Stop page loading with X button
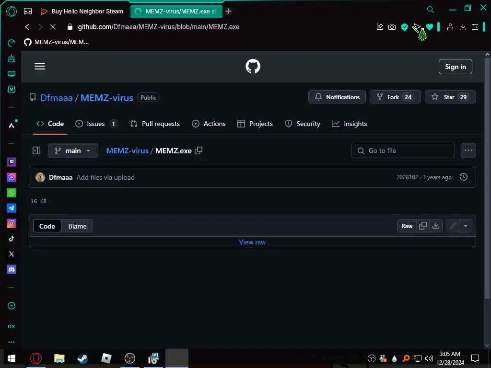The image size is (491, 368). (53, 27)
